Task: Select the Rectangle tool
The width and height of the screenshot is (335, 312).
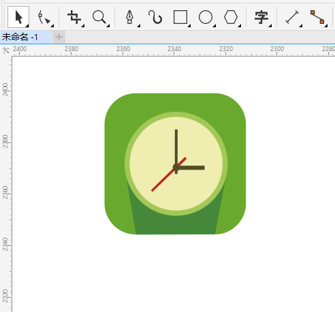Action: (180, 17)
